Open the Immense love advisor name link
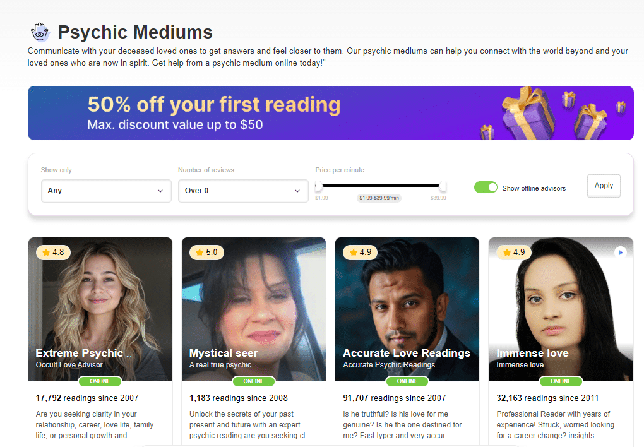644x447 pixels. (x=532, y=353)
